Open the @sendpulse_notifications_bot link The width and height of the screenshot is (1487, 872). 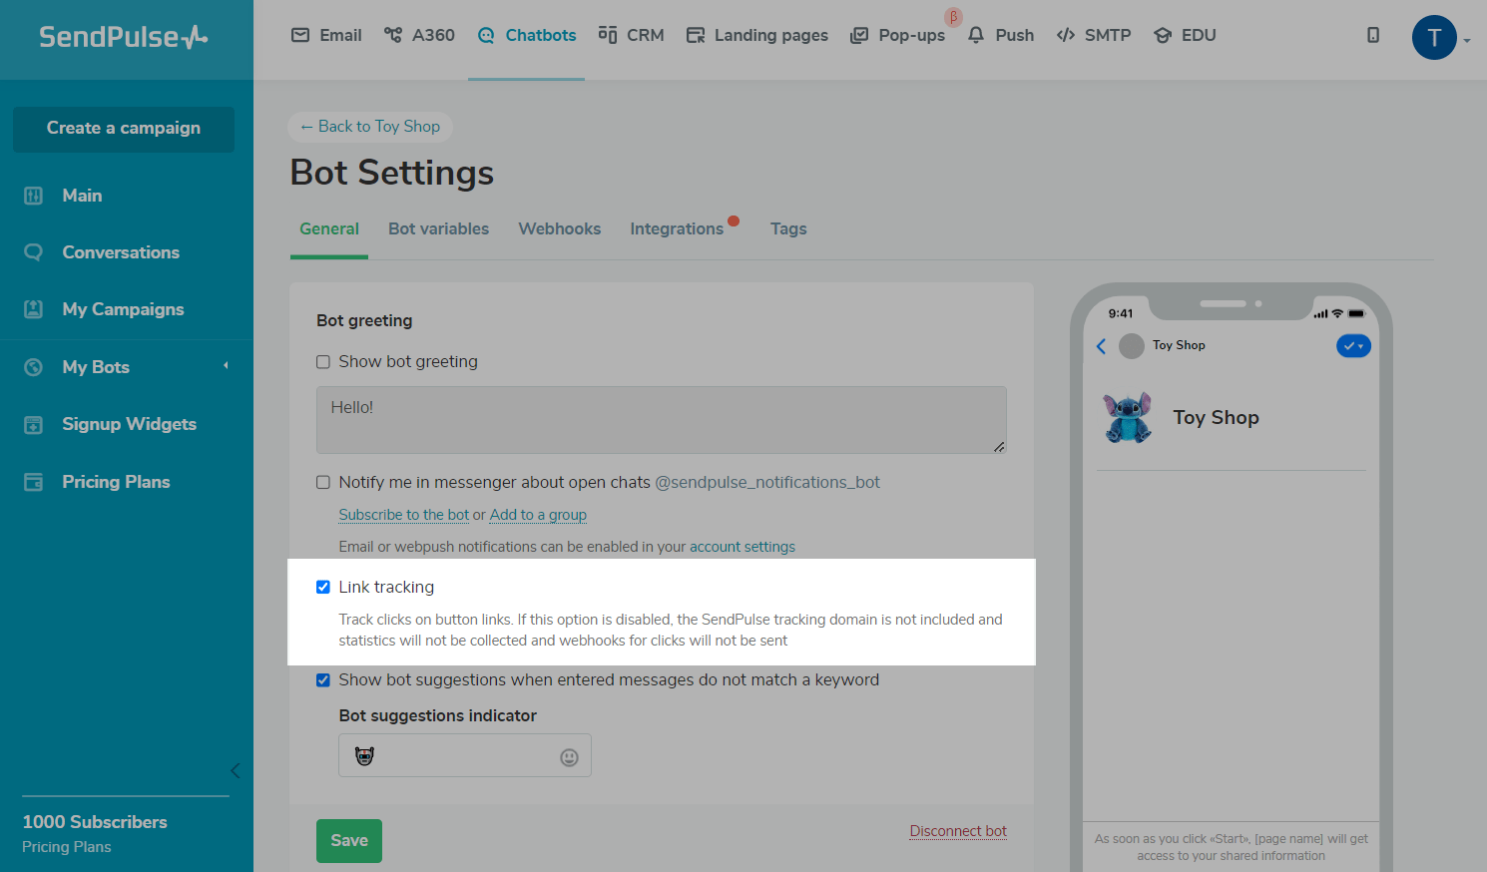(767, 483)
